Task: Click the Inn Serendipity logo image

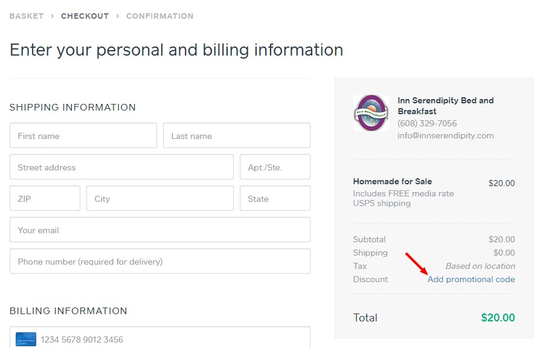Action: tap(371, 113)
